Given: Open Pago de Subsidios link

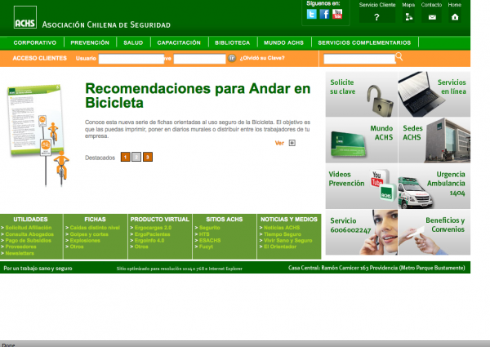Looking at the screenshot, I should [x=28, y=241].
